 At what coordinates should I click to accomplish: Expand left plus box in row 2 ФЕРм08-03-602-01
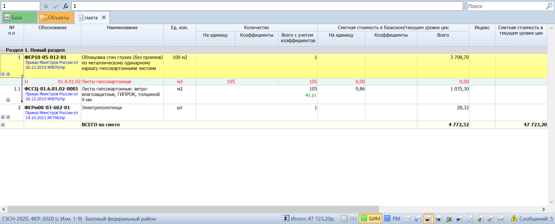(x=3, y=117)
